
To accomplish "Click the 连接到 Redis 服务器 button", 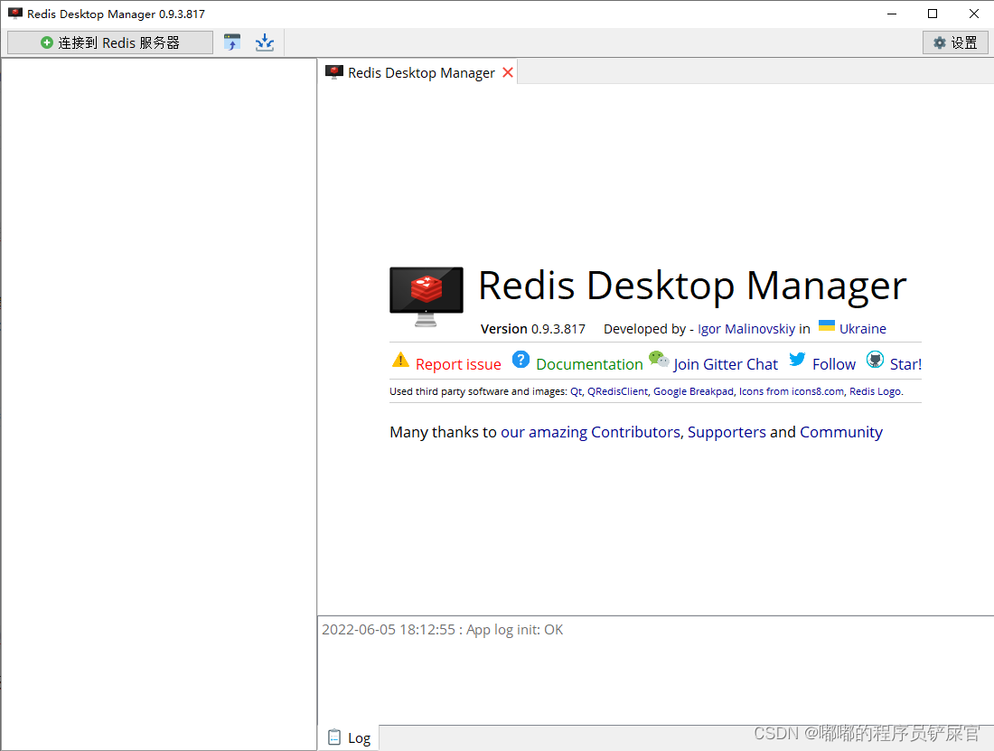I will coord(110,42).
